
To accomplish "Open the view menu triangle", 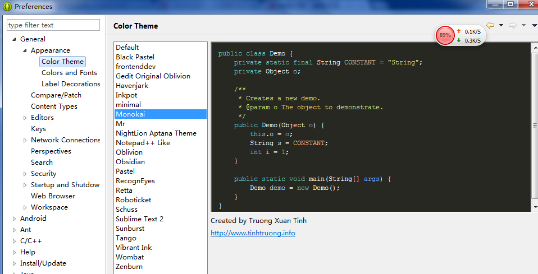I will click(x=534, y=25).
